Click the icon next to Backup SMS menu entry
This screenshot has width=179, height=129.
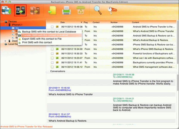19,32
